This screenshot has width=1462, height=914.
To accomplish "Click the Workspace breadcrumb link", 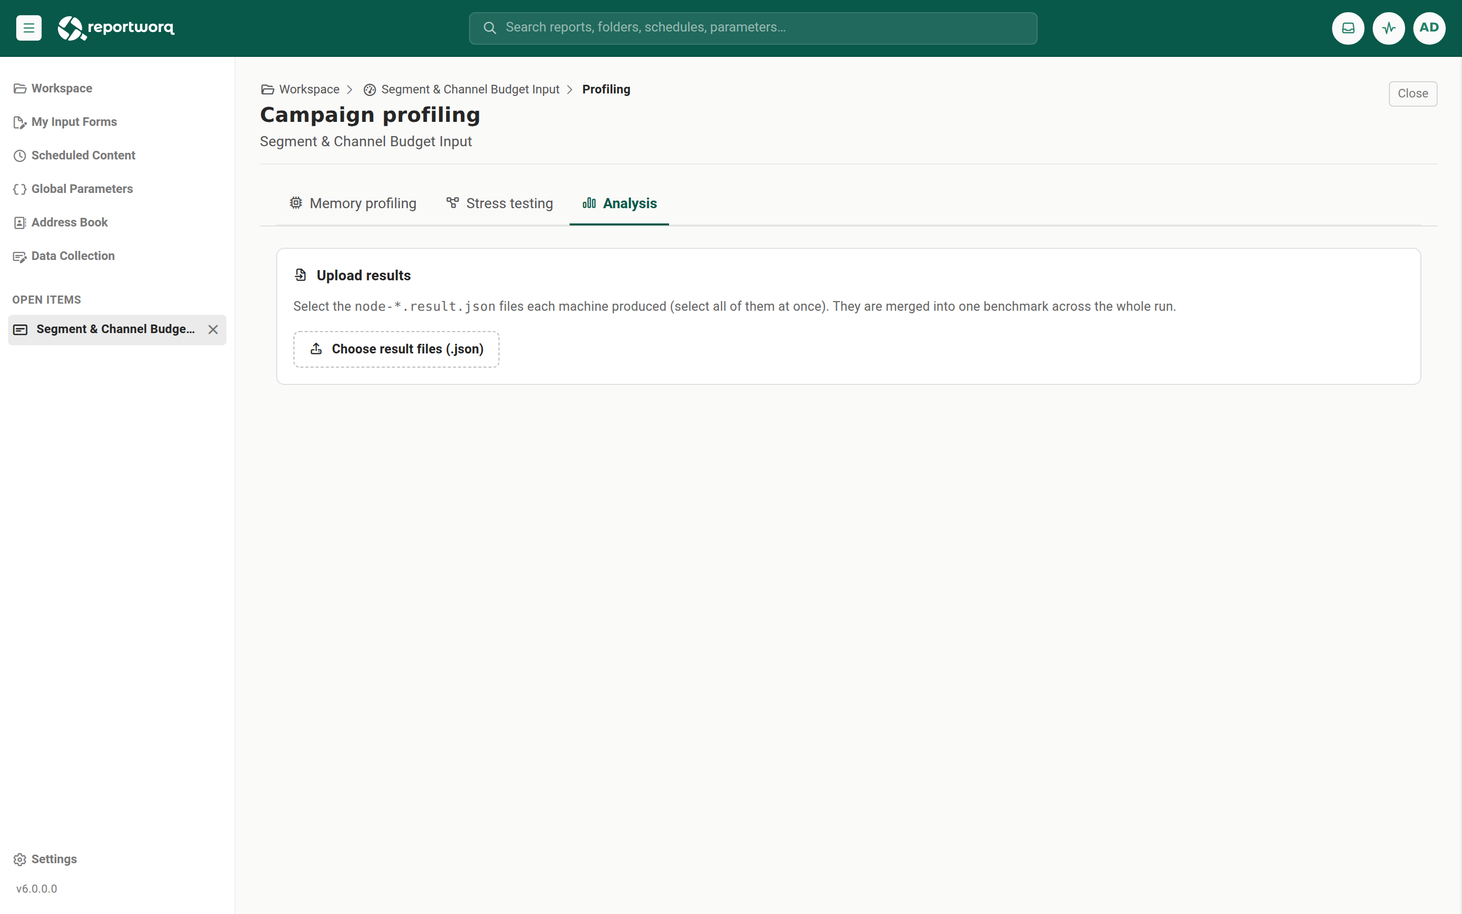I will [x=300, y=89].
